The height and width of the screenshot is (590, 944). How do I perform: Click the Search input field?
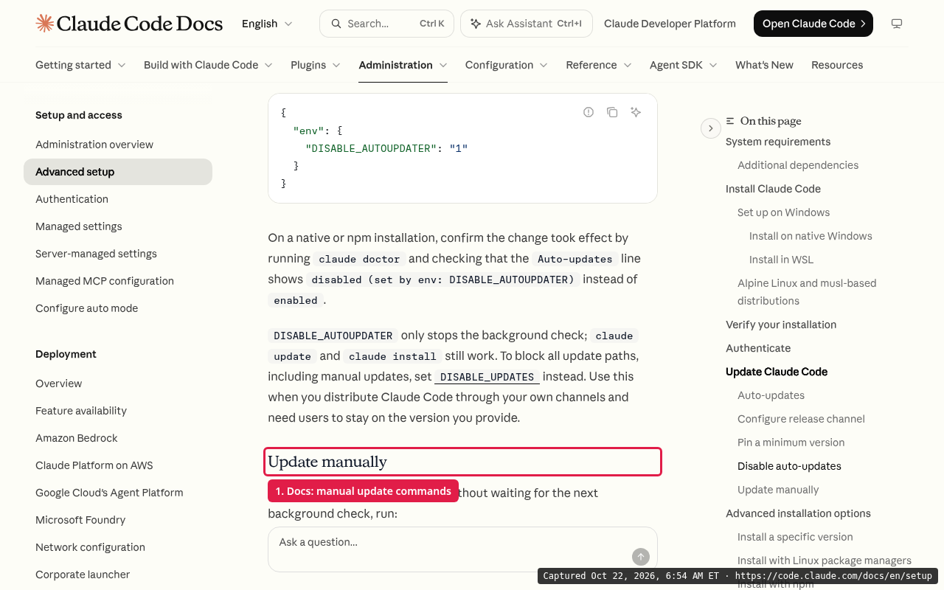click(386, 24)
